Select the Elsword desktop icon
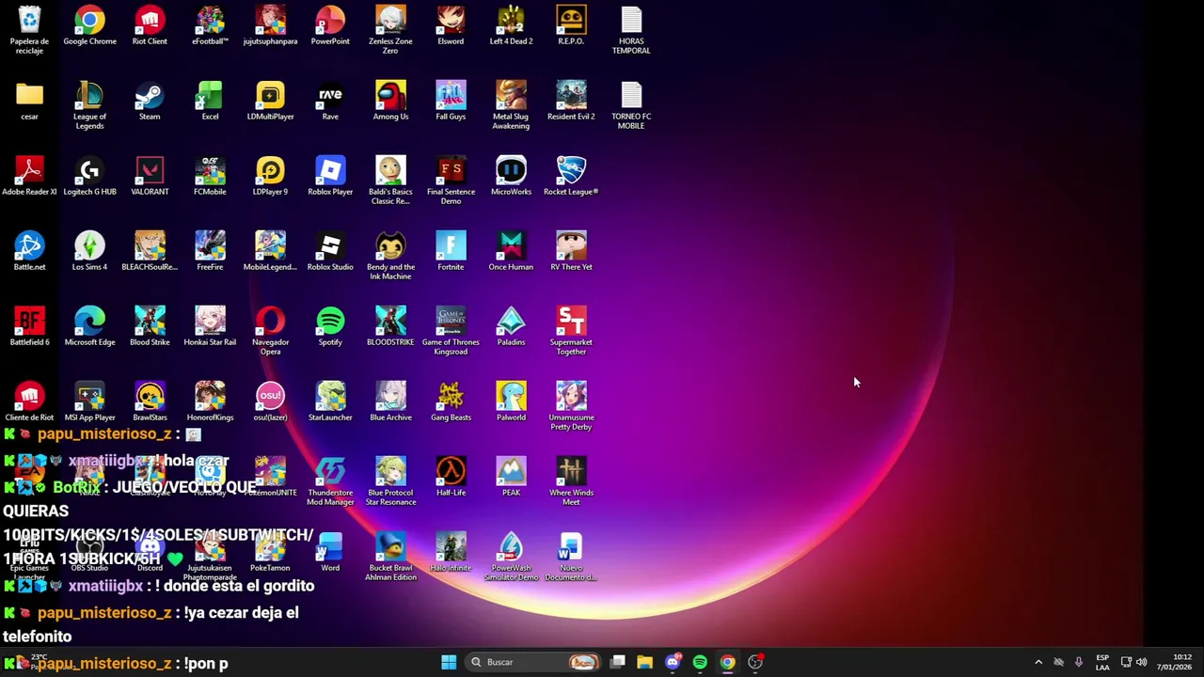Image resolution: width=1204 pixels, height=677 pixels. tap(451, 25)
